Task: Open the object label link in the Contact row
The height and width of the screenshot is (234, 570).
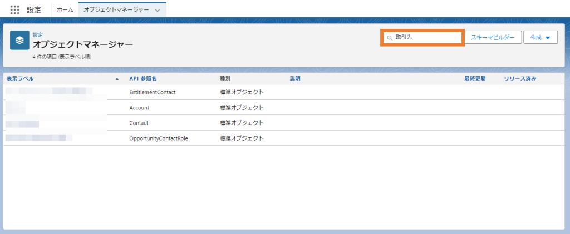Action: 22,124
